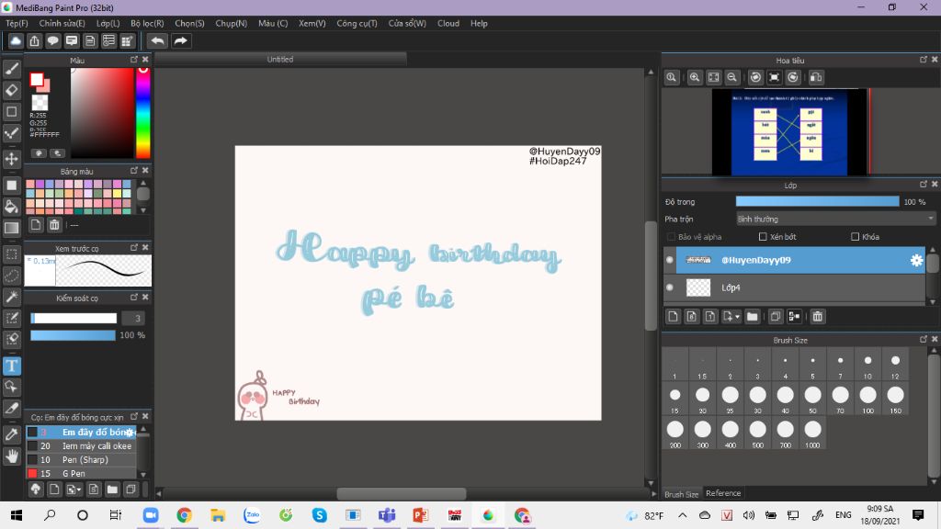Screen dimensions: 941x529
Task: Click the share/export icon in top toolbar
Action: pyautogui.click(x=34, y=40)
